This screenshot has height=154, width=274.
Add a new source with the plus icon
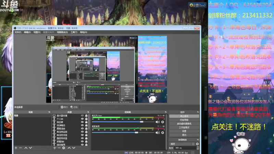pos(55,148)
